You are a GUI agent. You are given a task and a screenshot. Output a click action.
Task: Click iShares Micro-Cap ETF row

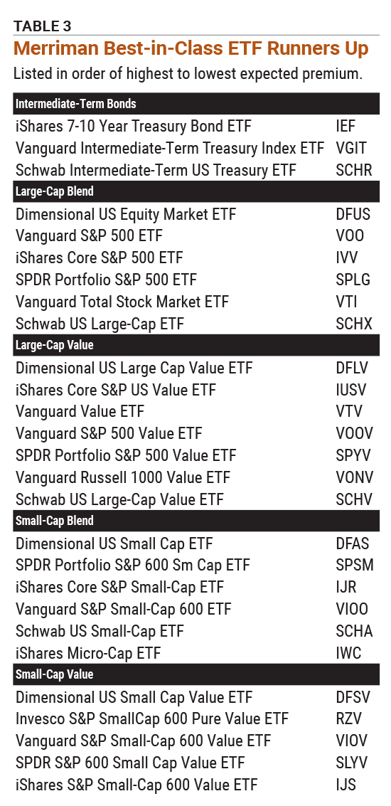[196, 653]
